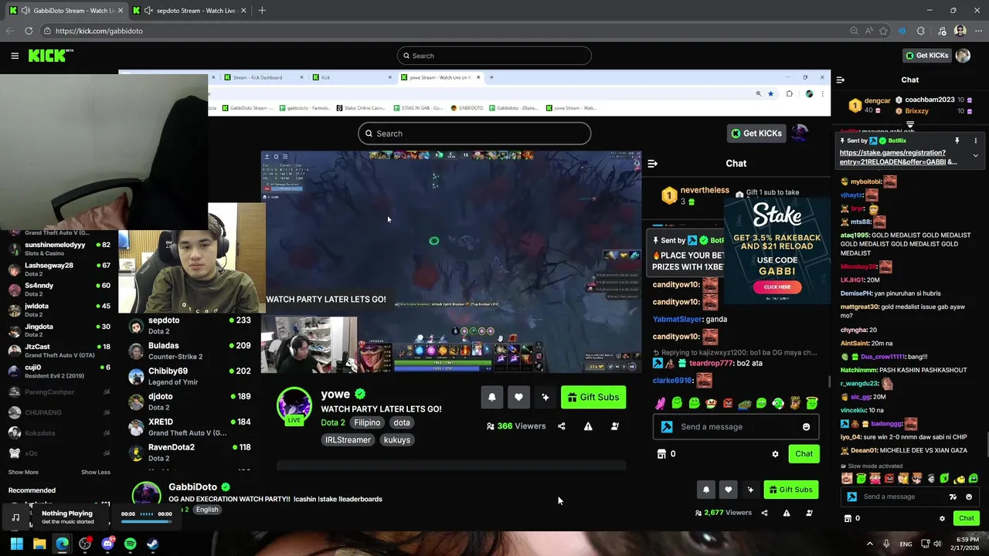Open JtzCast channel in sidebar
The width and height of the screenshot is (989, 556).
pos(59,351)
